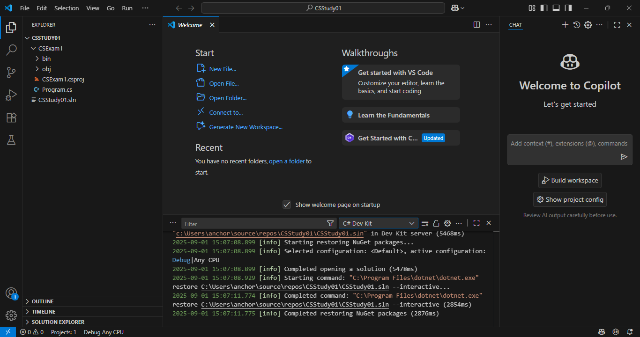Open the Go menu
This screenshot has width=640, height=337.
coord(111,8)
